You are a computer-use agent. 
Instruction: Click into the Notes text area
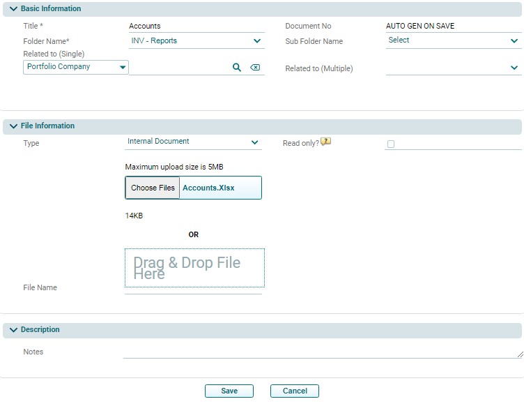321,352
